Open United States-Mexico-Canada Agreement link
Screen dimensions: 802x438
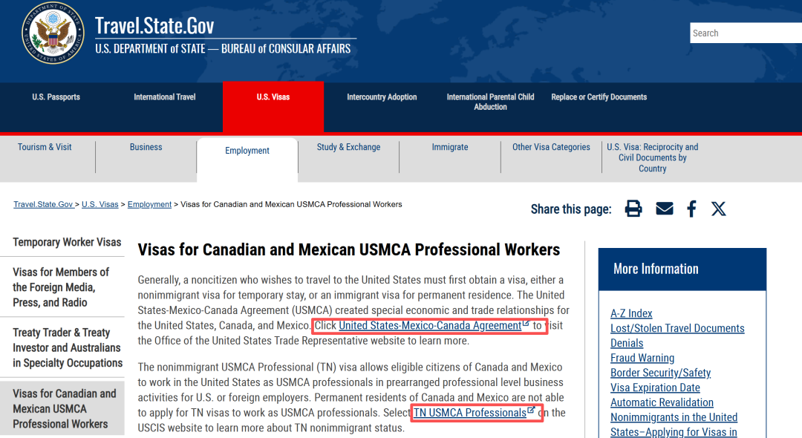click(x=430, y=326)
